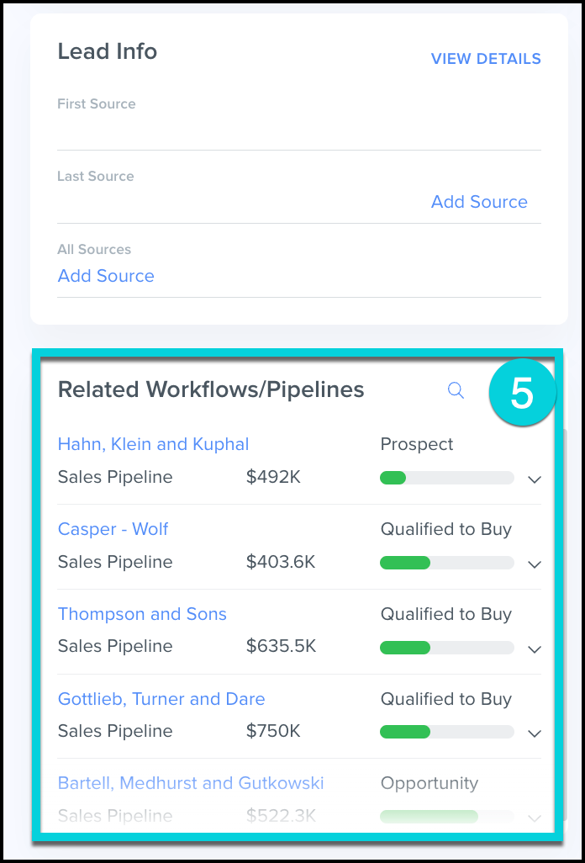Open the Casper - Wolf pipeline link

point(113,529)
